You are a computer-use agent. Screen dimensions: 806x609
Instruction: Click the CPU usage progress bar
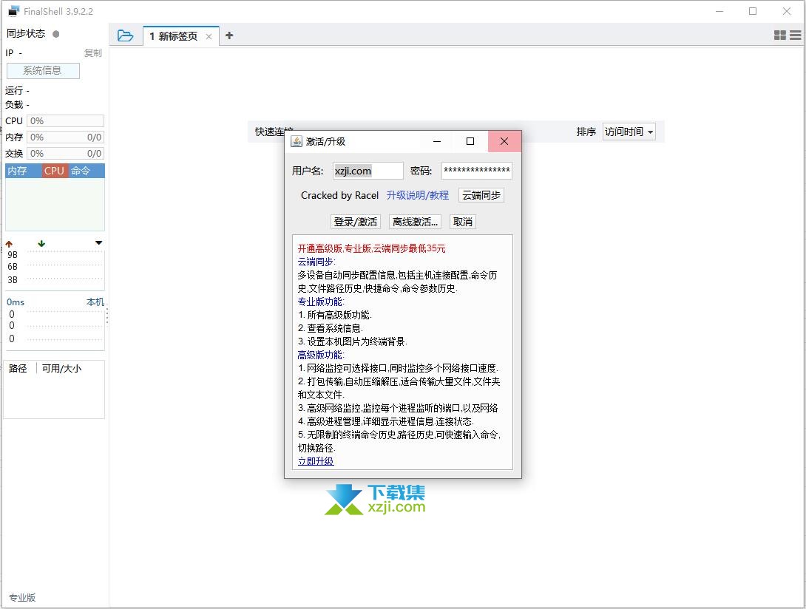coord(65,120)
